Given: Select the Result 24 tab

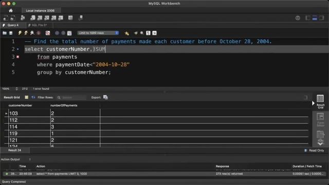Looking at the screenshot, I should [x=15, y=151].
